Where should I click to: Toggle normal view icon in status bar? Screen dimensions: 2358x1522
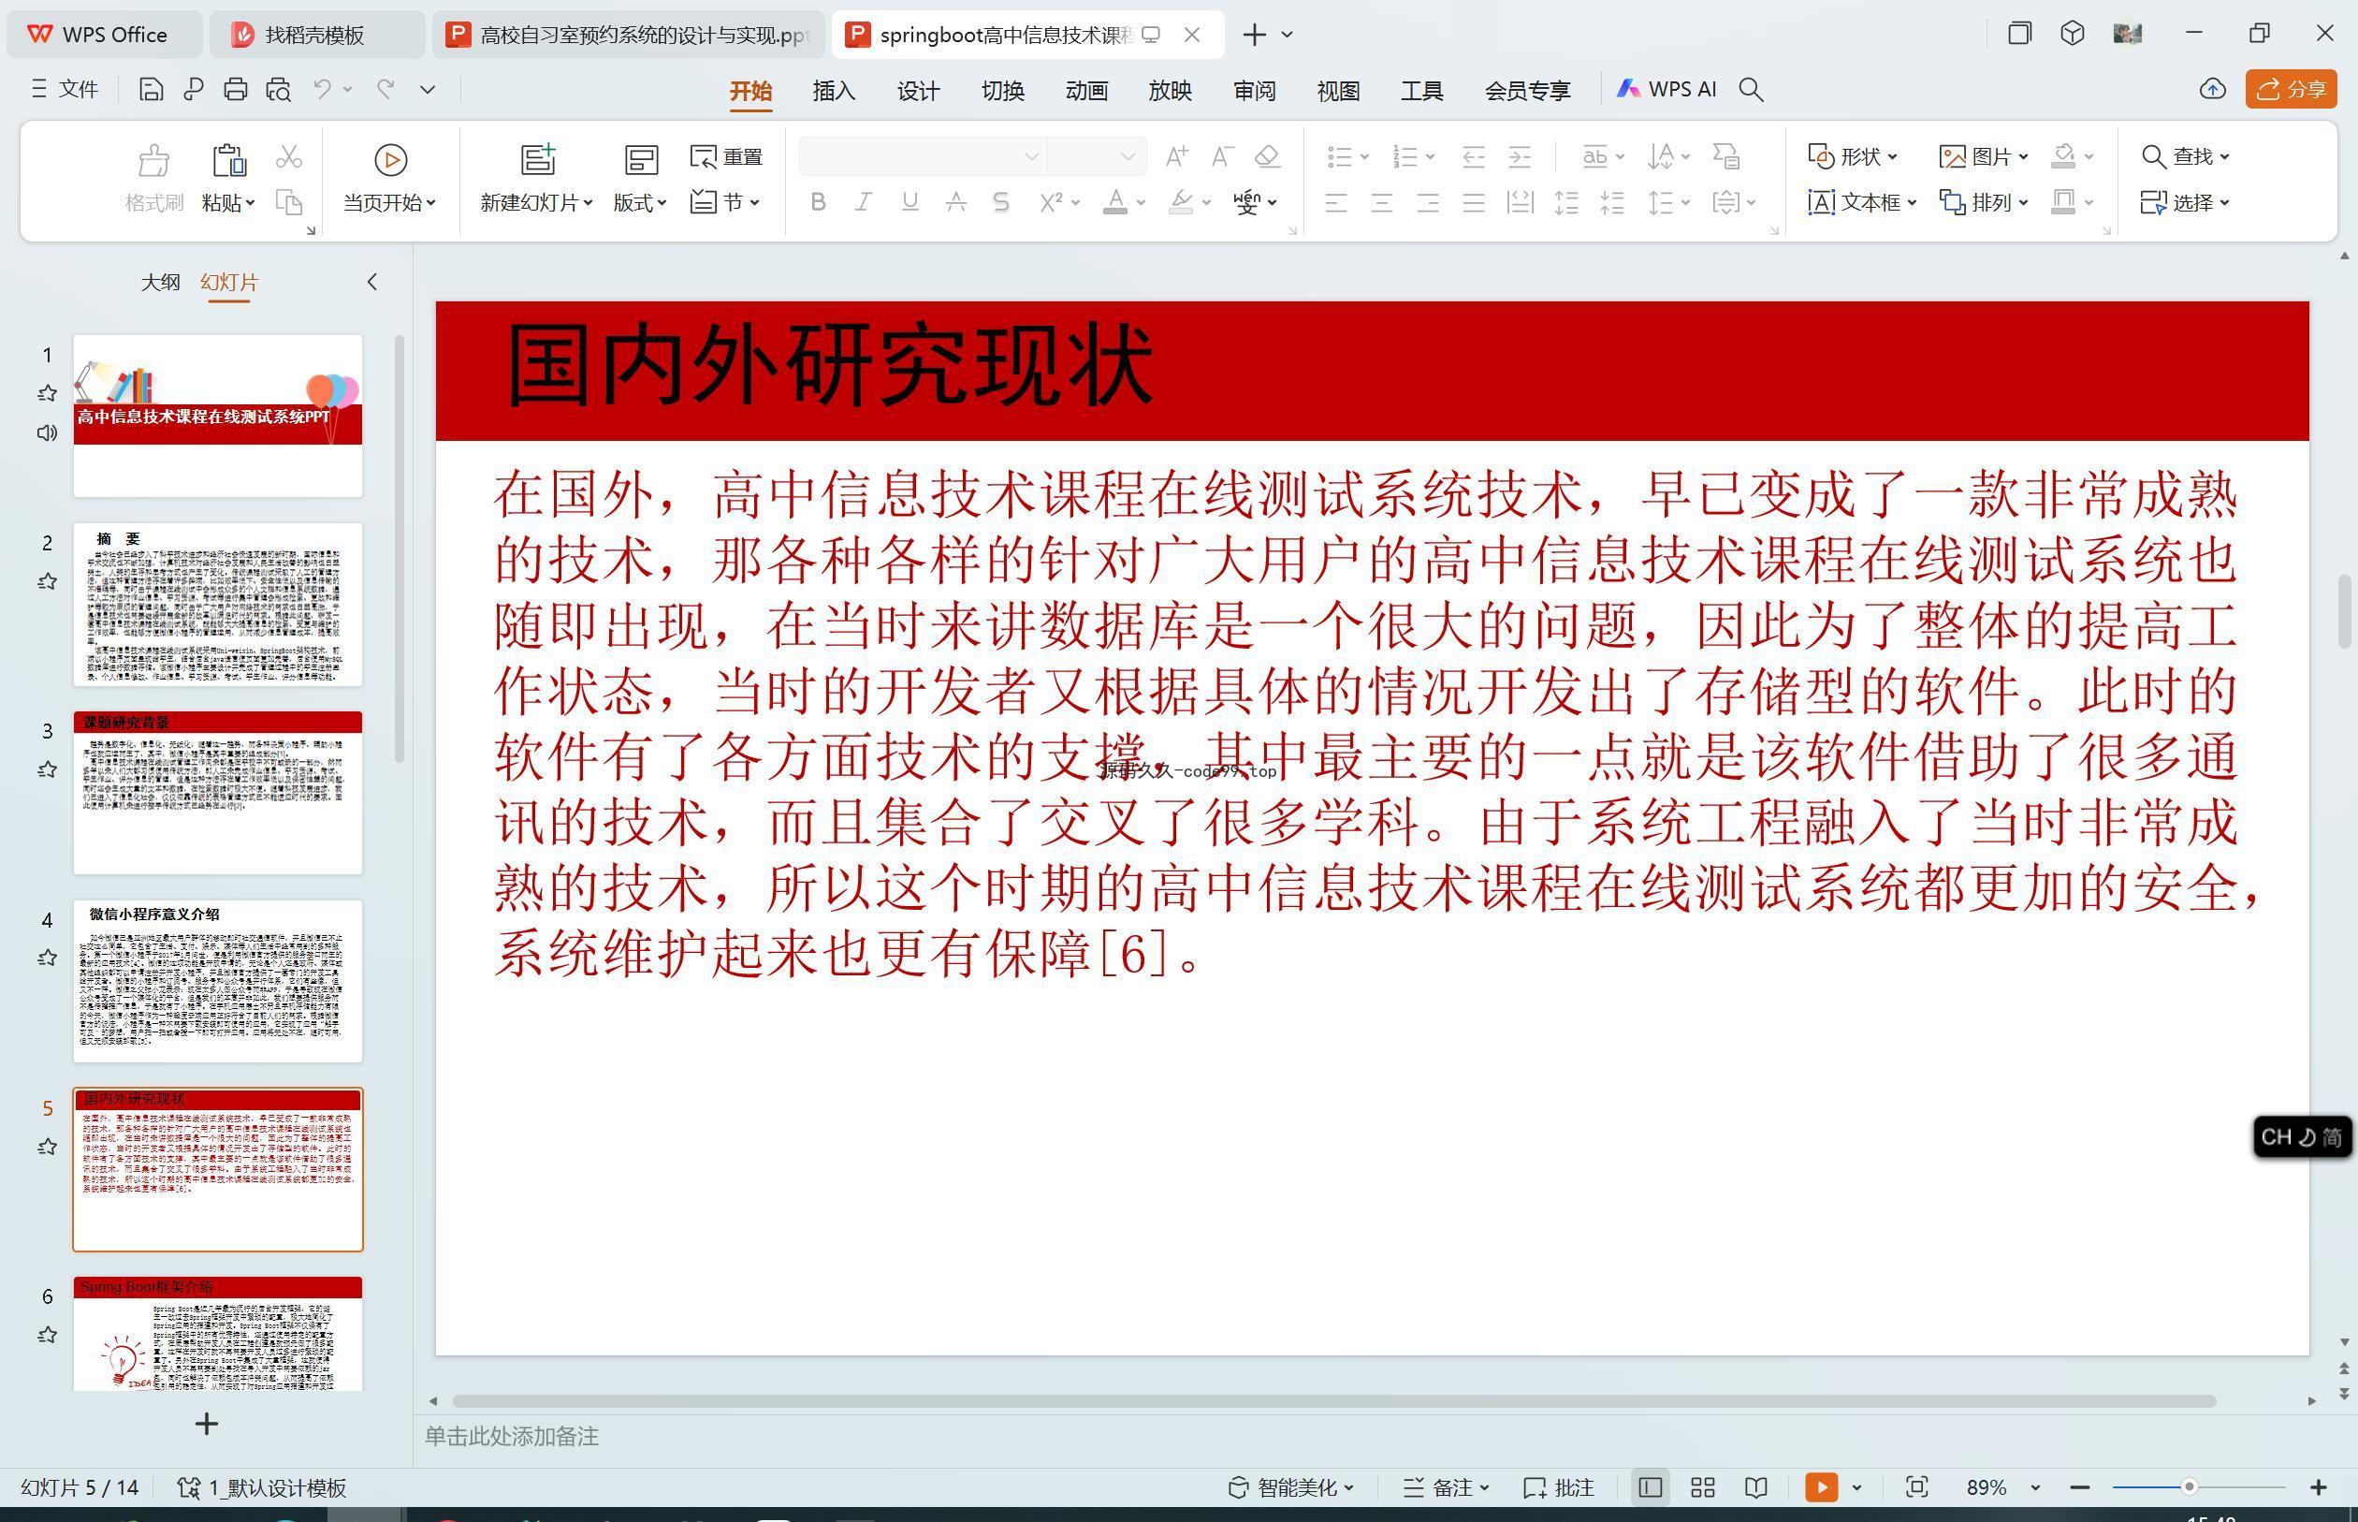(x=1649, y=1487)
